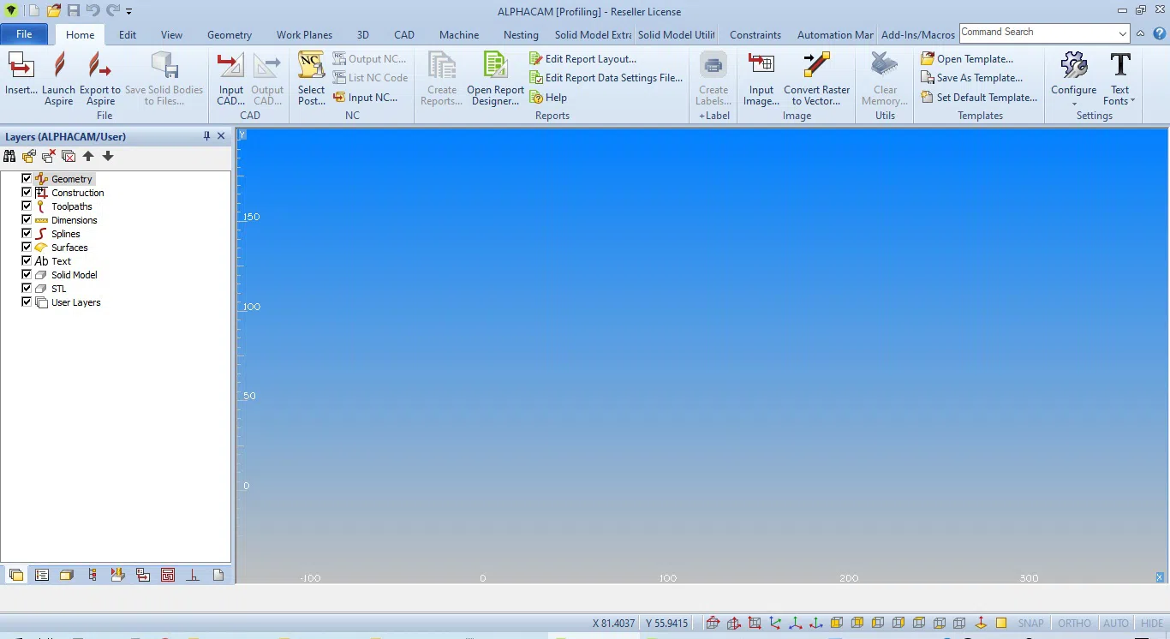
Task: Open the Command Search dropdown arrow
Action: (x=1122, y=33)
